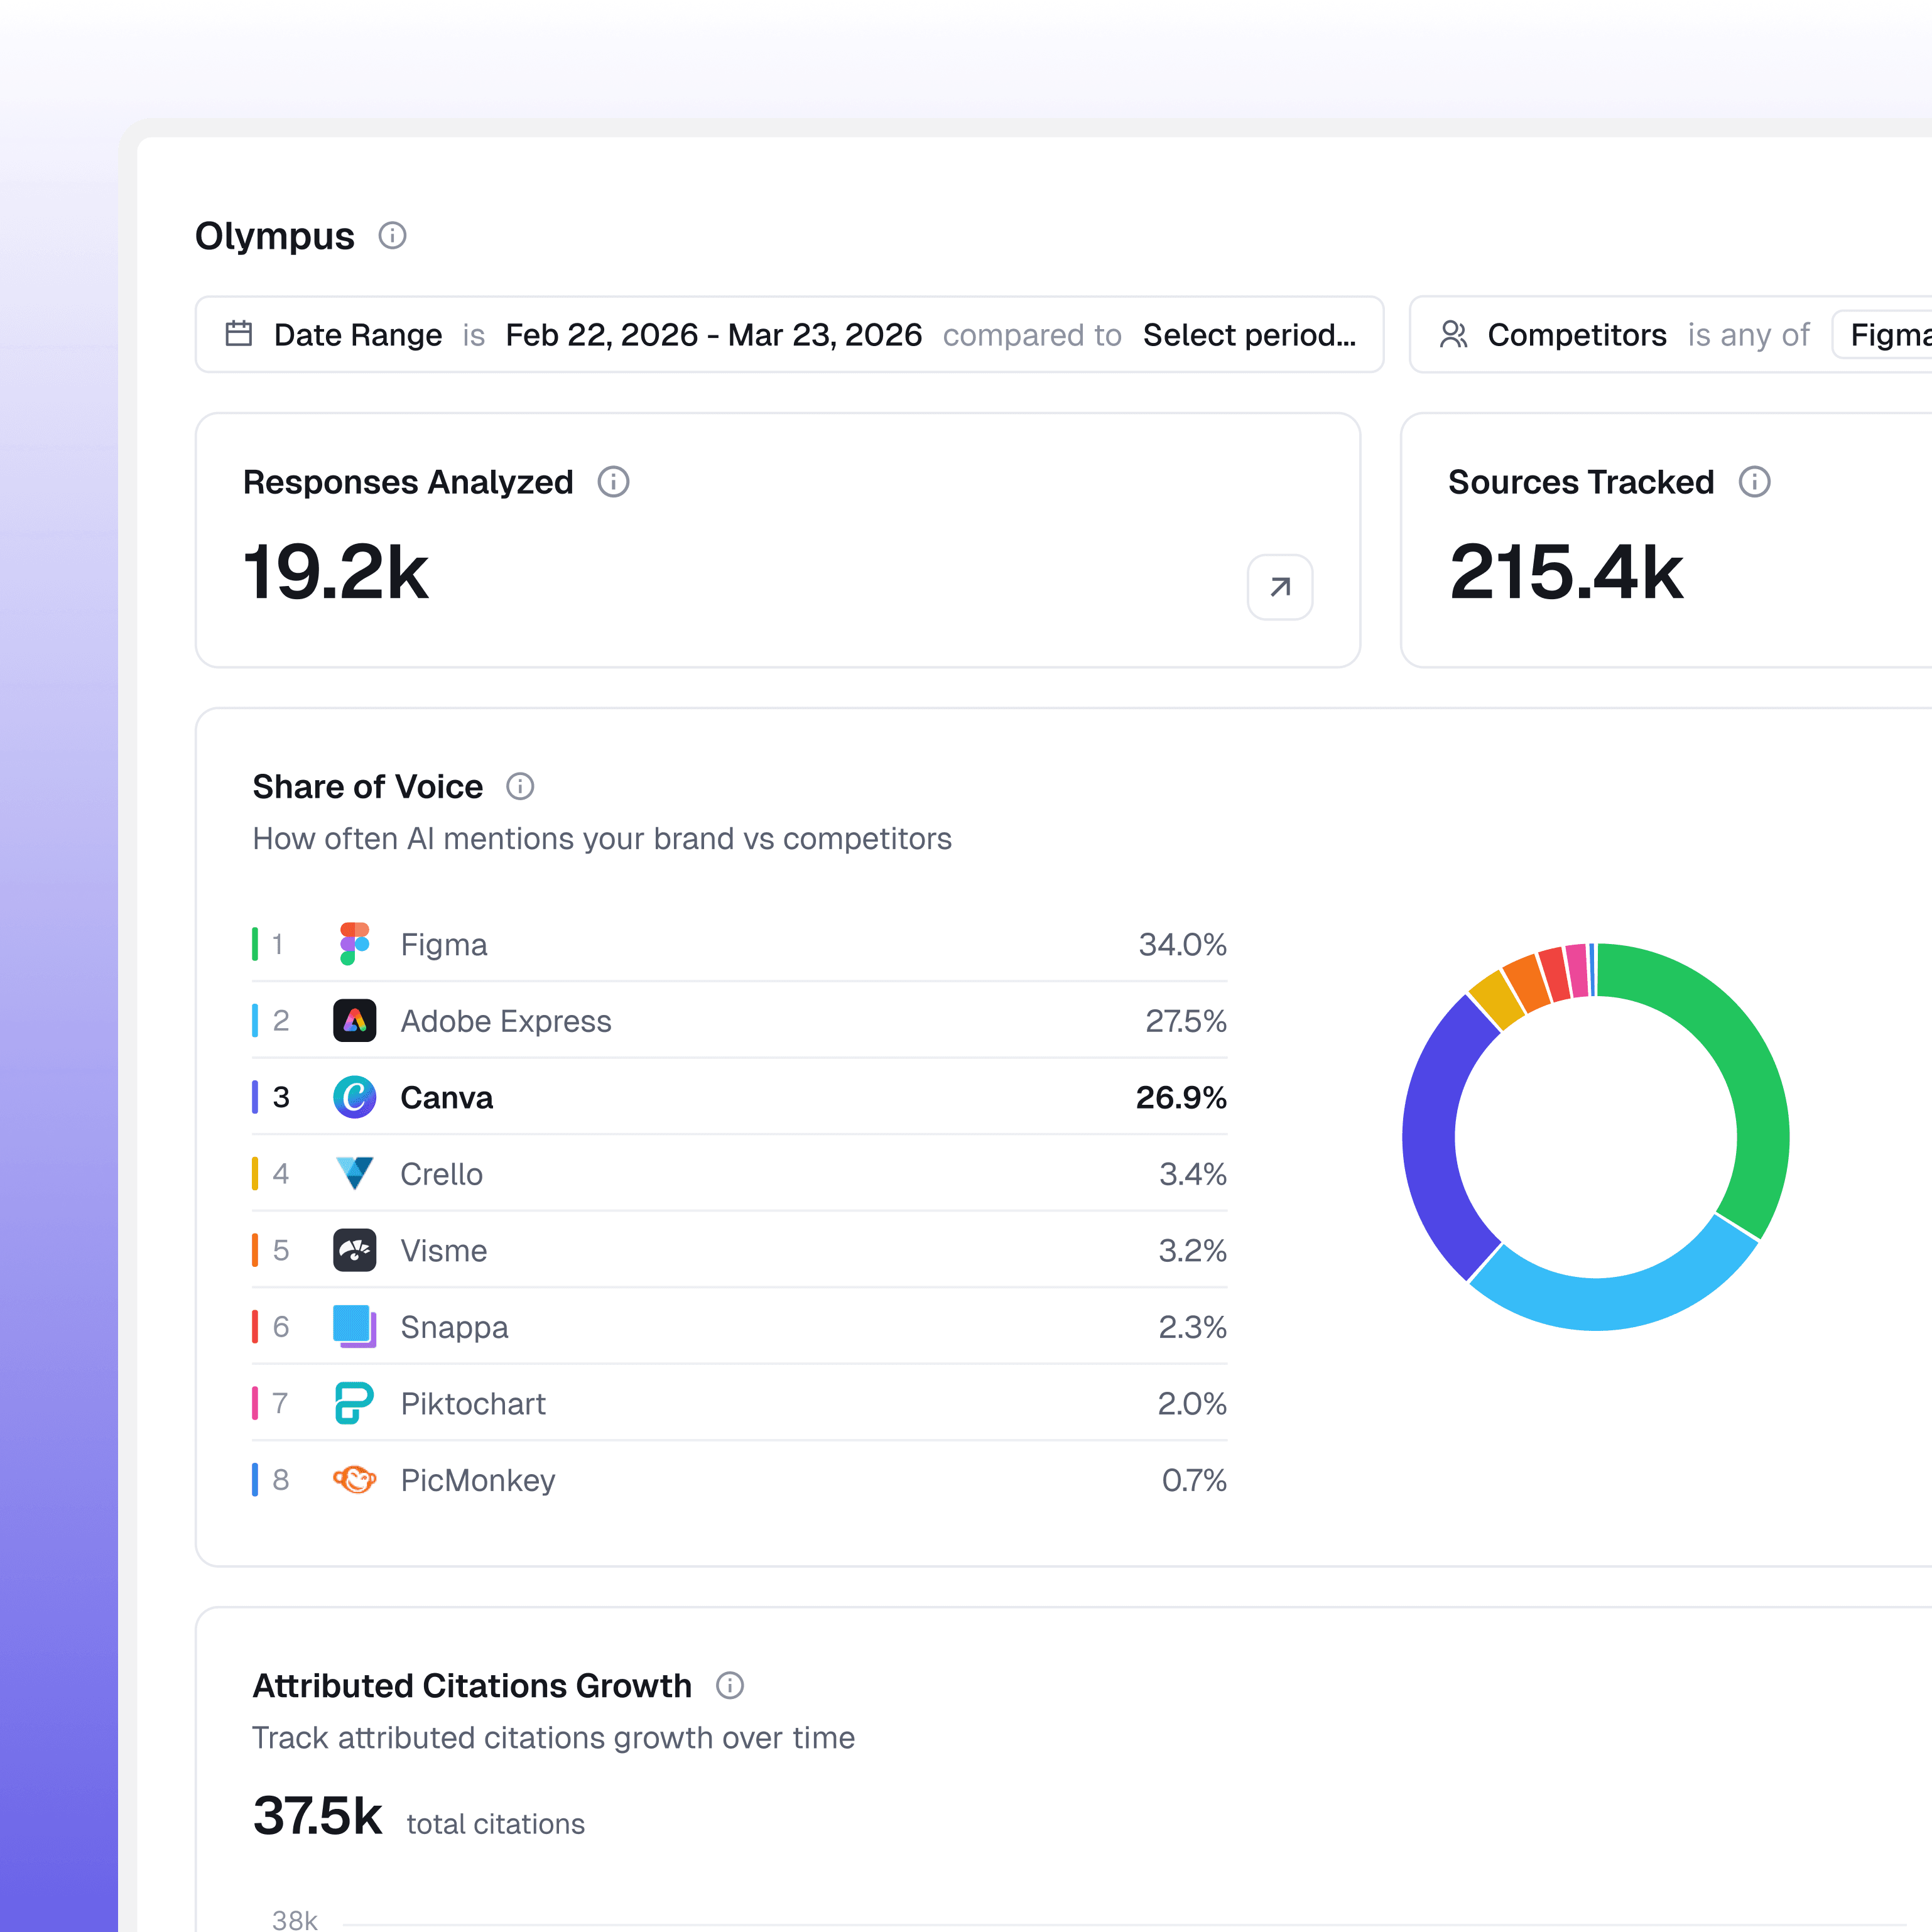Open info icon beside Responses Analyzed
1932x1932 pixels.
tap(613, 482)
